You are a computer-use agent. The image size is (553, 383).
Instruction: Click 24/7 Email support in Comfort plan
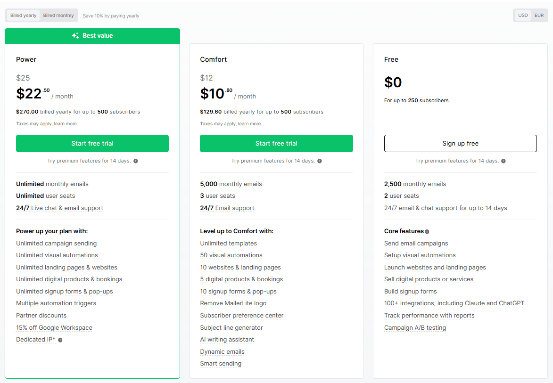(x=227, y=208)
